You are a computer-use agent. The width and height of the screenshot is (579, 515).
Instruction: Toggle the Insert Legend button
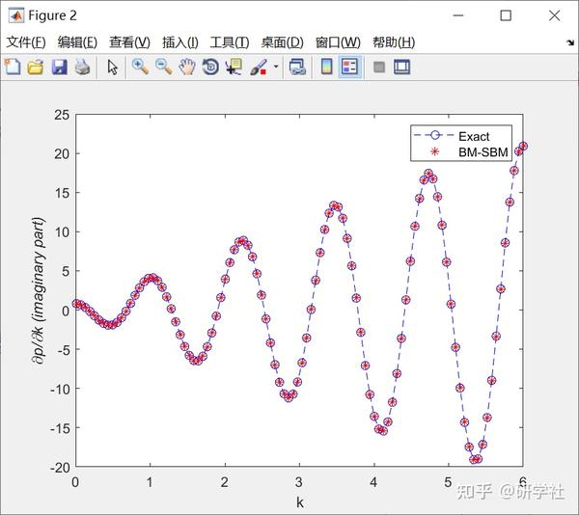click(349, 68)
